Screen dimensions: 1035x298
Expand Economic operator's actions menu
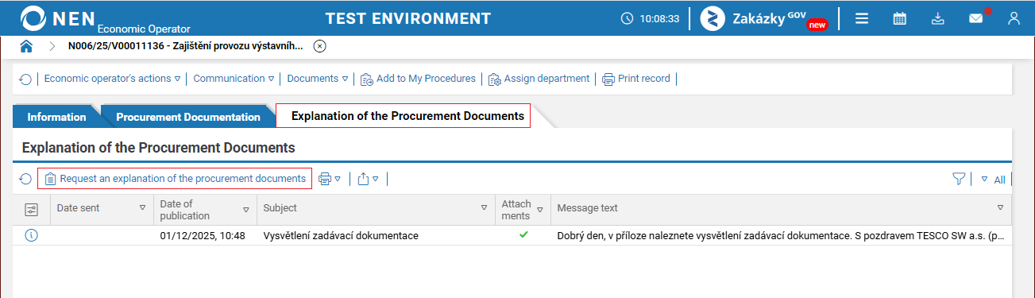[x=112, y=79]
